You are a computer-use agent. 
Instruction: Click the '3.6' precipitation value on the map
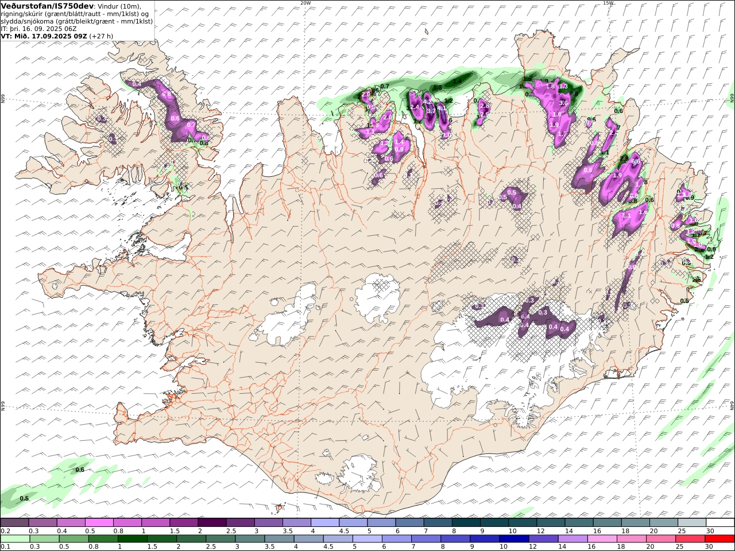(x=563, y=103)
